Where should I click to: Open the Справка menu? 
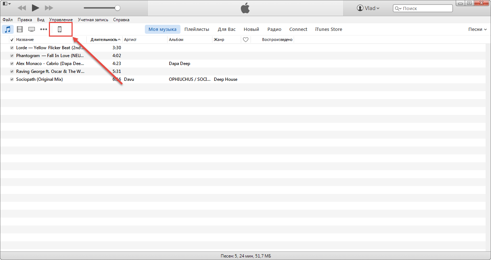tap(121, 20)
